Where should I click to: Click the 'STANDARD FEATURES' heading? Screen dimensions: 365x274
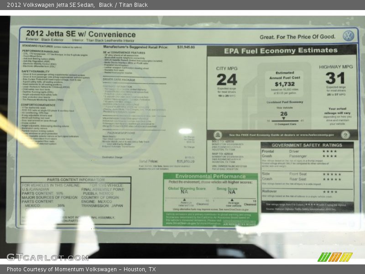pos(37,46)
